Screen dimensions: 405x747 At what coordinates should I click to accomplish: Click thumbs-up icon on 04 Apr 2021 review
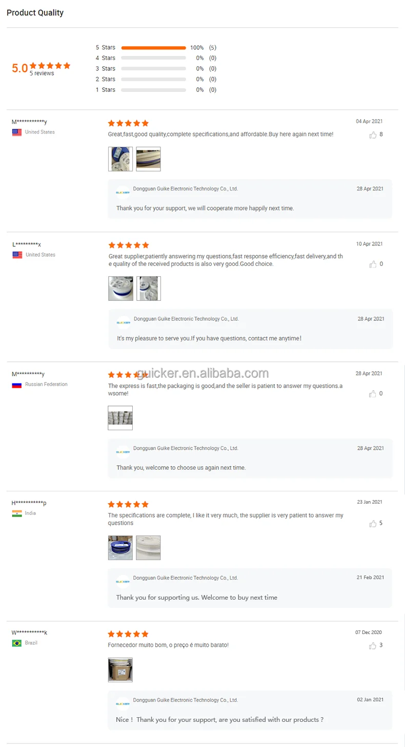click(x=373, y=135)
